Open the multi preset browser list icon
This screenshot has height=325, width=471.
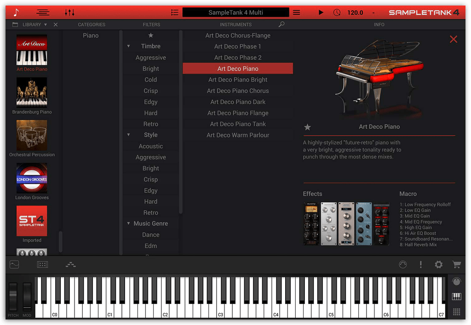[174, 12]
